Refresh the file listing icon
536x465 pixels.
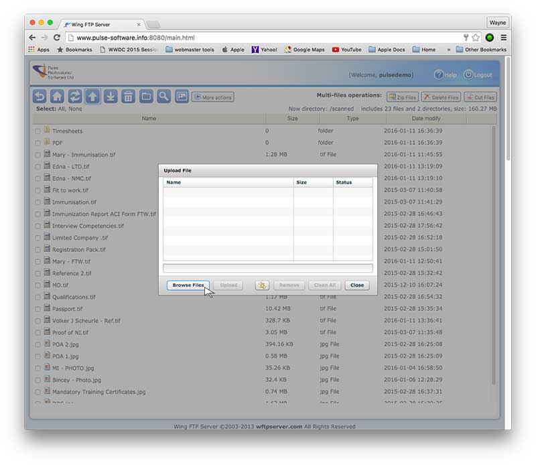75,96
